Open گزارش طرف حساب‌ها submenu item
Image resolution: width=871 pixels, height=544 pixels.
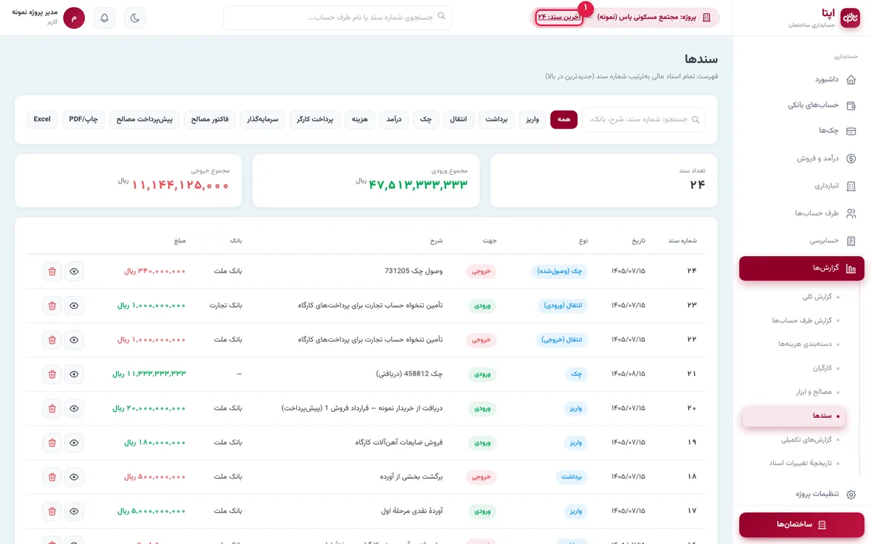click(801, 320)
